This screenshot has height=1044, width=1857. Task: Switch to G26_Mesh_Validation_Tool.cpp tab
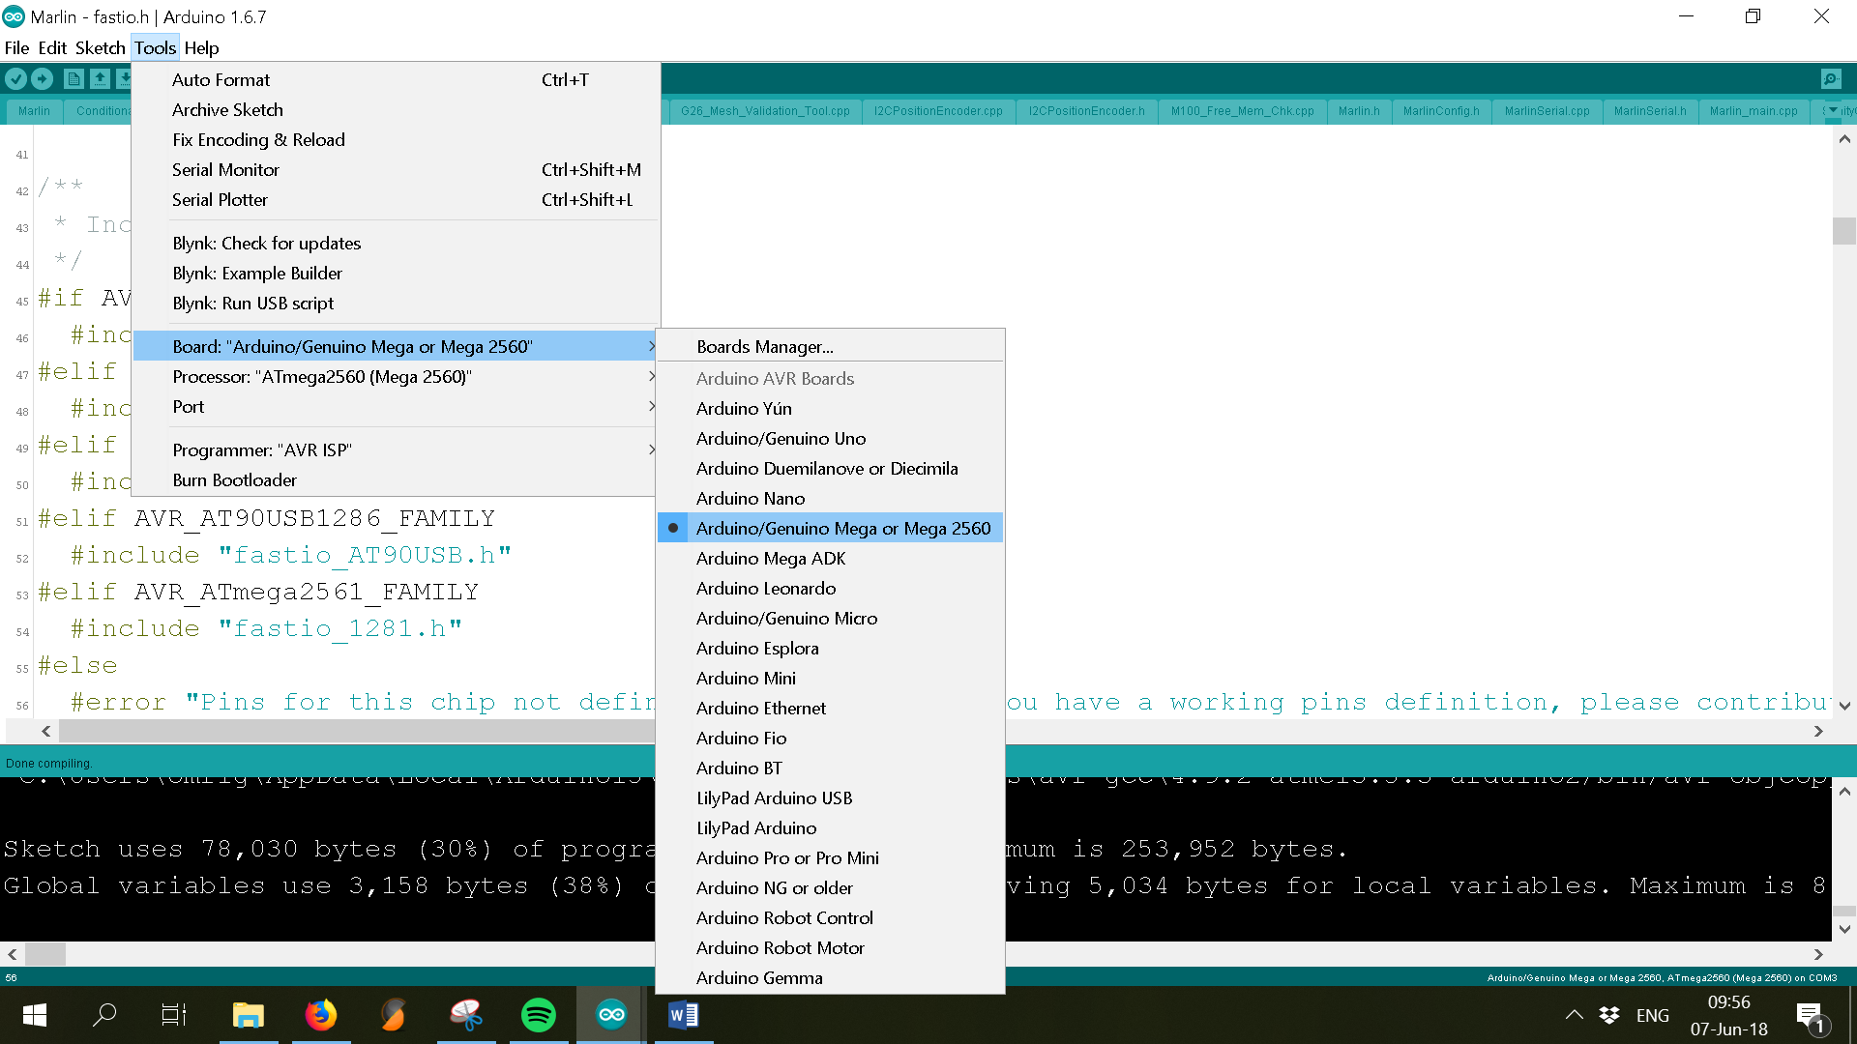point(765,111)
